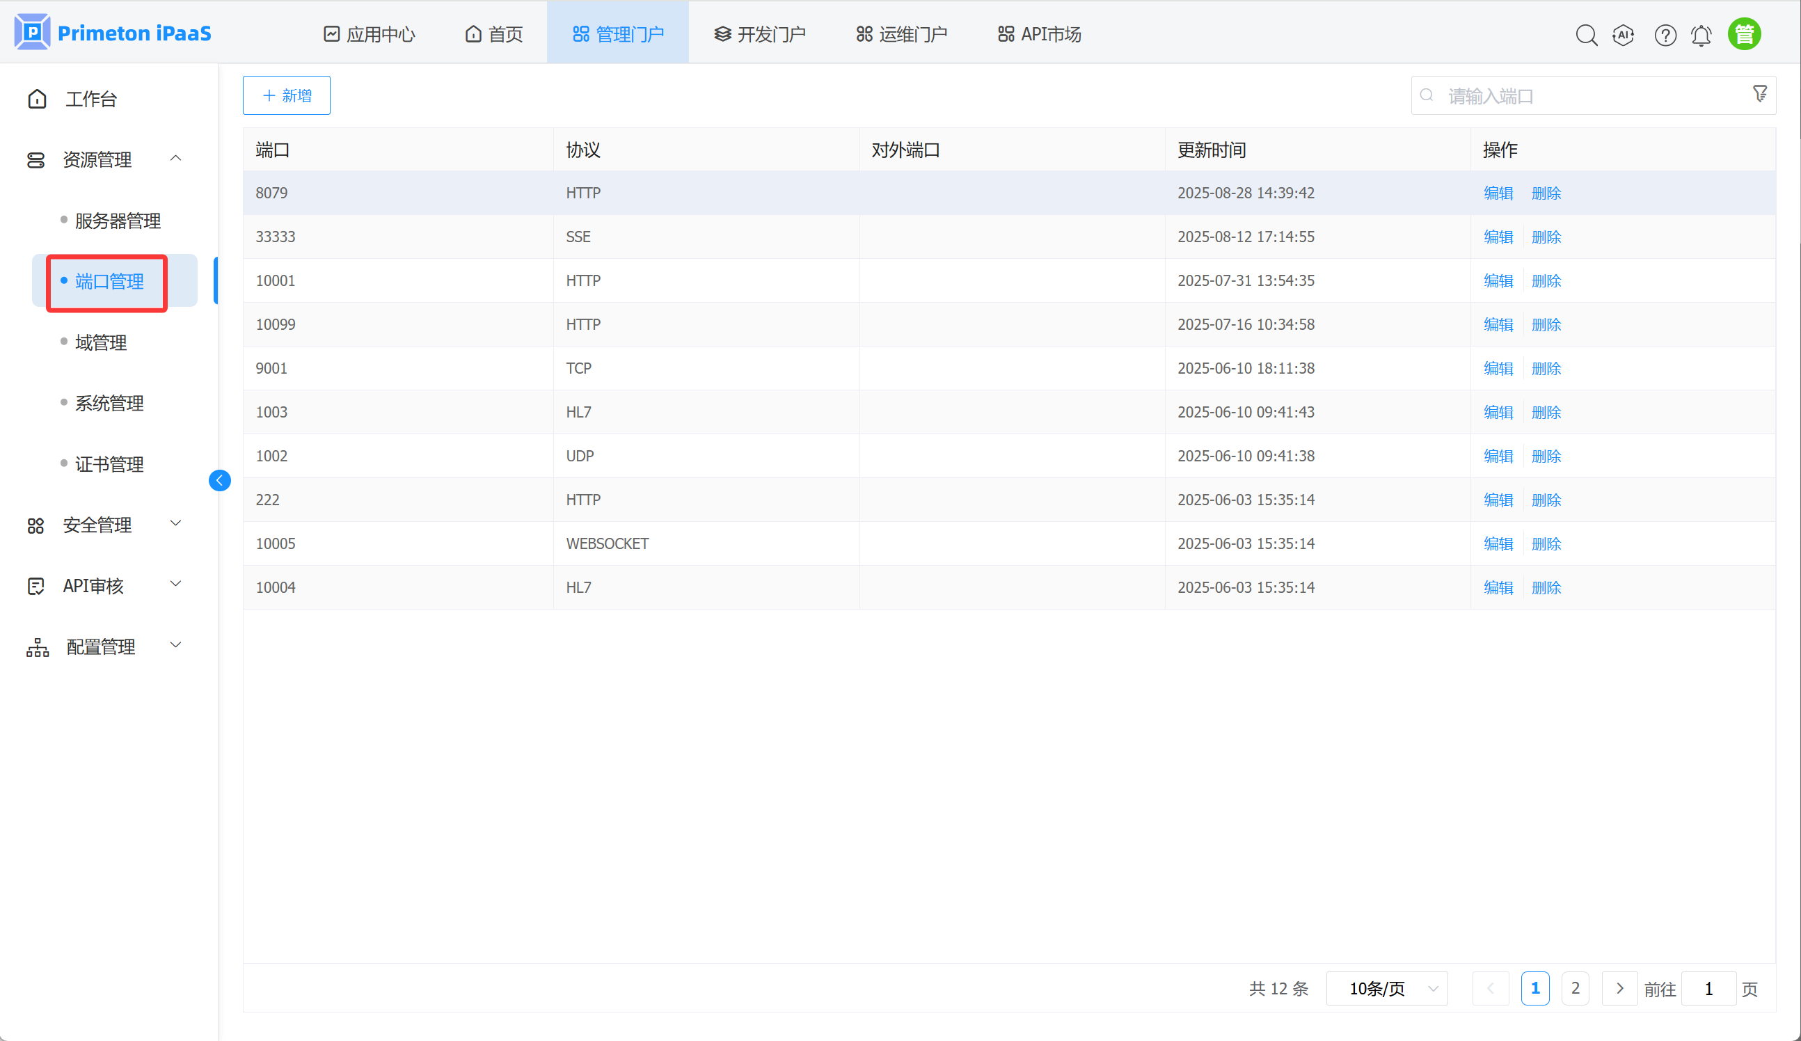Open notifications bell icon
Image resolution: width=1801 pixels, height=1041 pixels.
coord(1701,34)
